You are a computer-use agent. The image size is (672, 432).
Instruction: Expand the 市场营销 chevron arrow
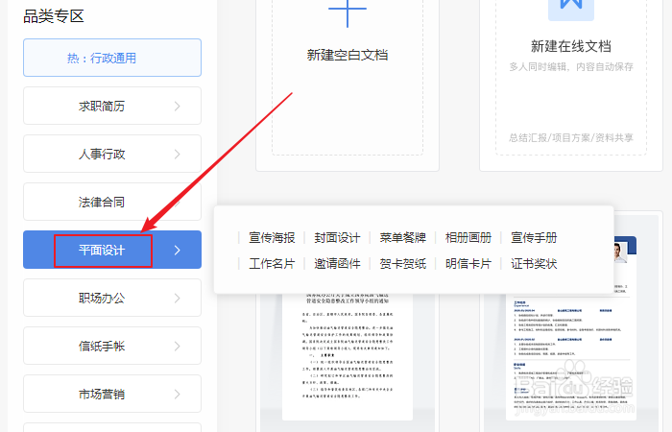177,395
